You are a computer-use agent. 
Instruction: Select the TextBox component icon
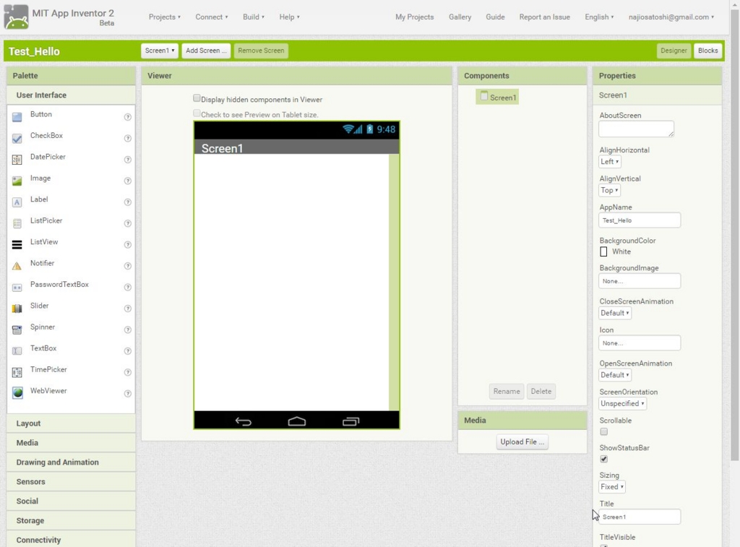tap(17, 350)
